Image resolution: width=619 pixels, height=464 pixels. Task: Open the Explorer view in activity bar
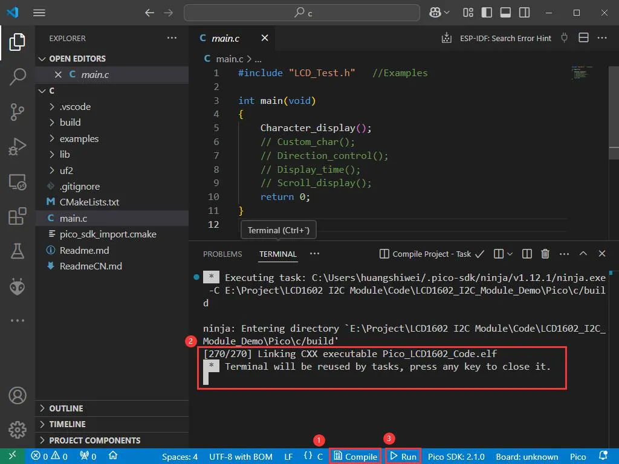(18, 42)
